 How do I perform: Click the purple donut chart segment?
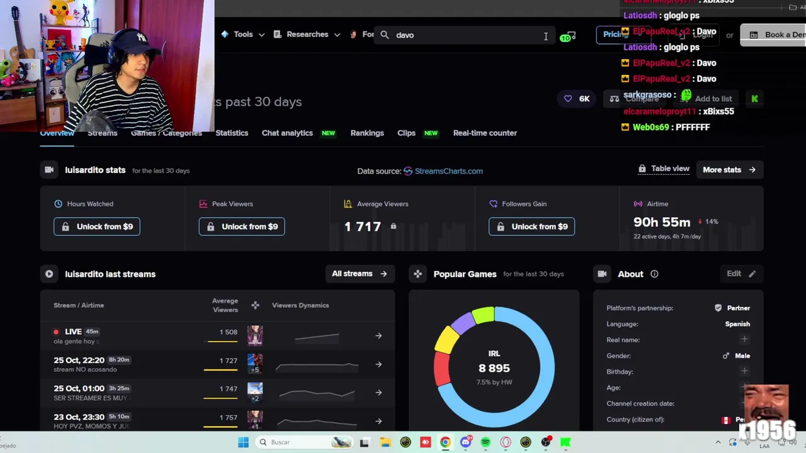(462, 322)
